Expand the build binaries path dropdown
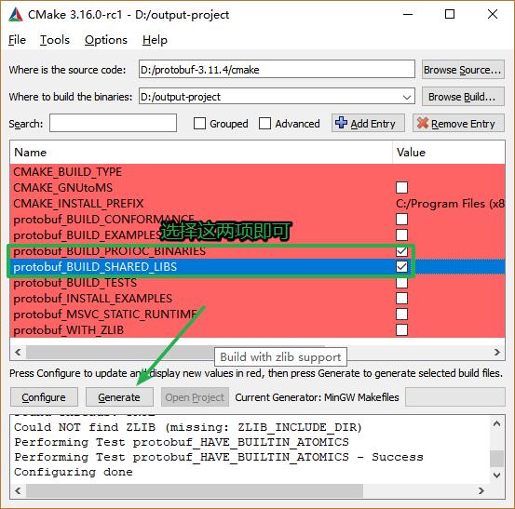Viewport: 515px width, 509px height. point(407,97)
